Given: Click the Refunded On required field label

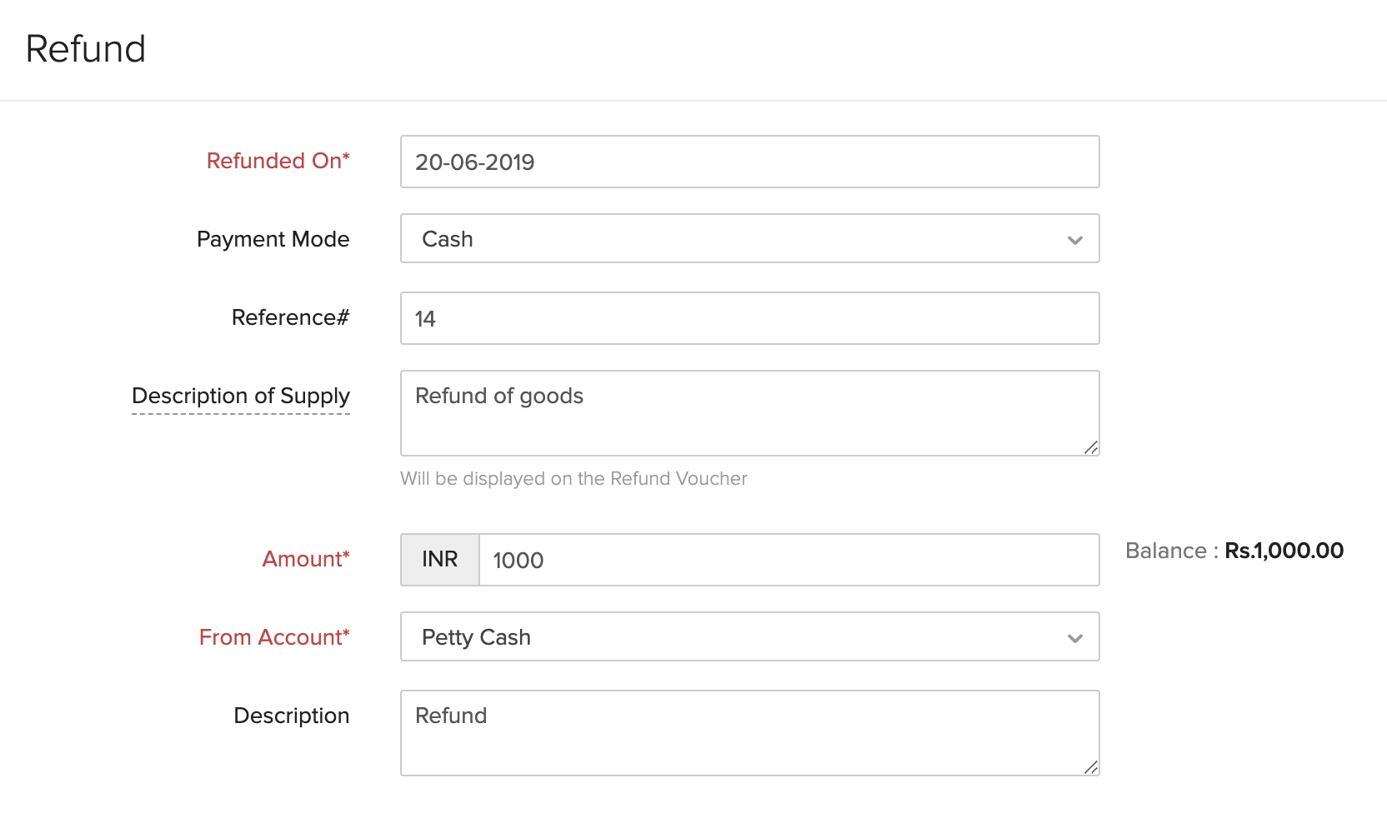Looking at the screenshot, I should click(x=278, y=161).
